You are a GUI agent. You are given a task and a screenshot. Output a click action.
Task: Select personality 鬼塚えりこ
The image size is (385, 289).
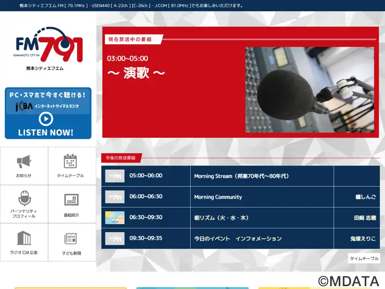pos(363,238)
